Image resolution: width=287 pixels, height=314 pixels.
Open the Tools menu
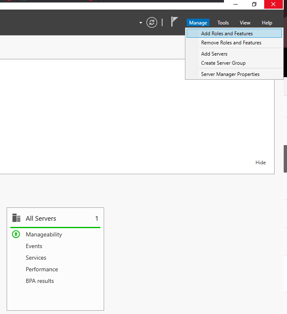[223, 23]
